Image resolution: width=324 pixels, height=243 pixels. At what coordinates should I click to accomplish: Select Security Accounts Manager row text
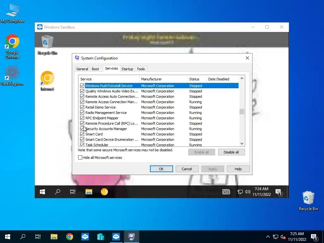coord(106,129)
